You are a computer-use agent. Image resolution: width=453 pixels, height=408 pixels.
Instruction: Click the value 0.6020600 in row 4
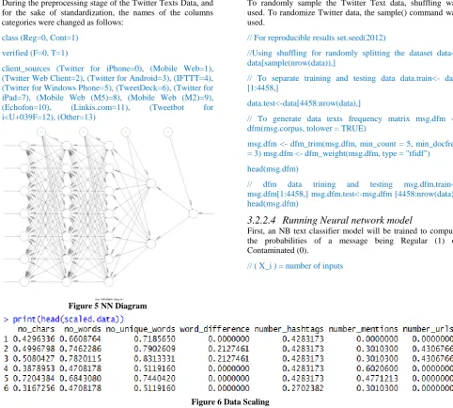377,369
